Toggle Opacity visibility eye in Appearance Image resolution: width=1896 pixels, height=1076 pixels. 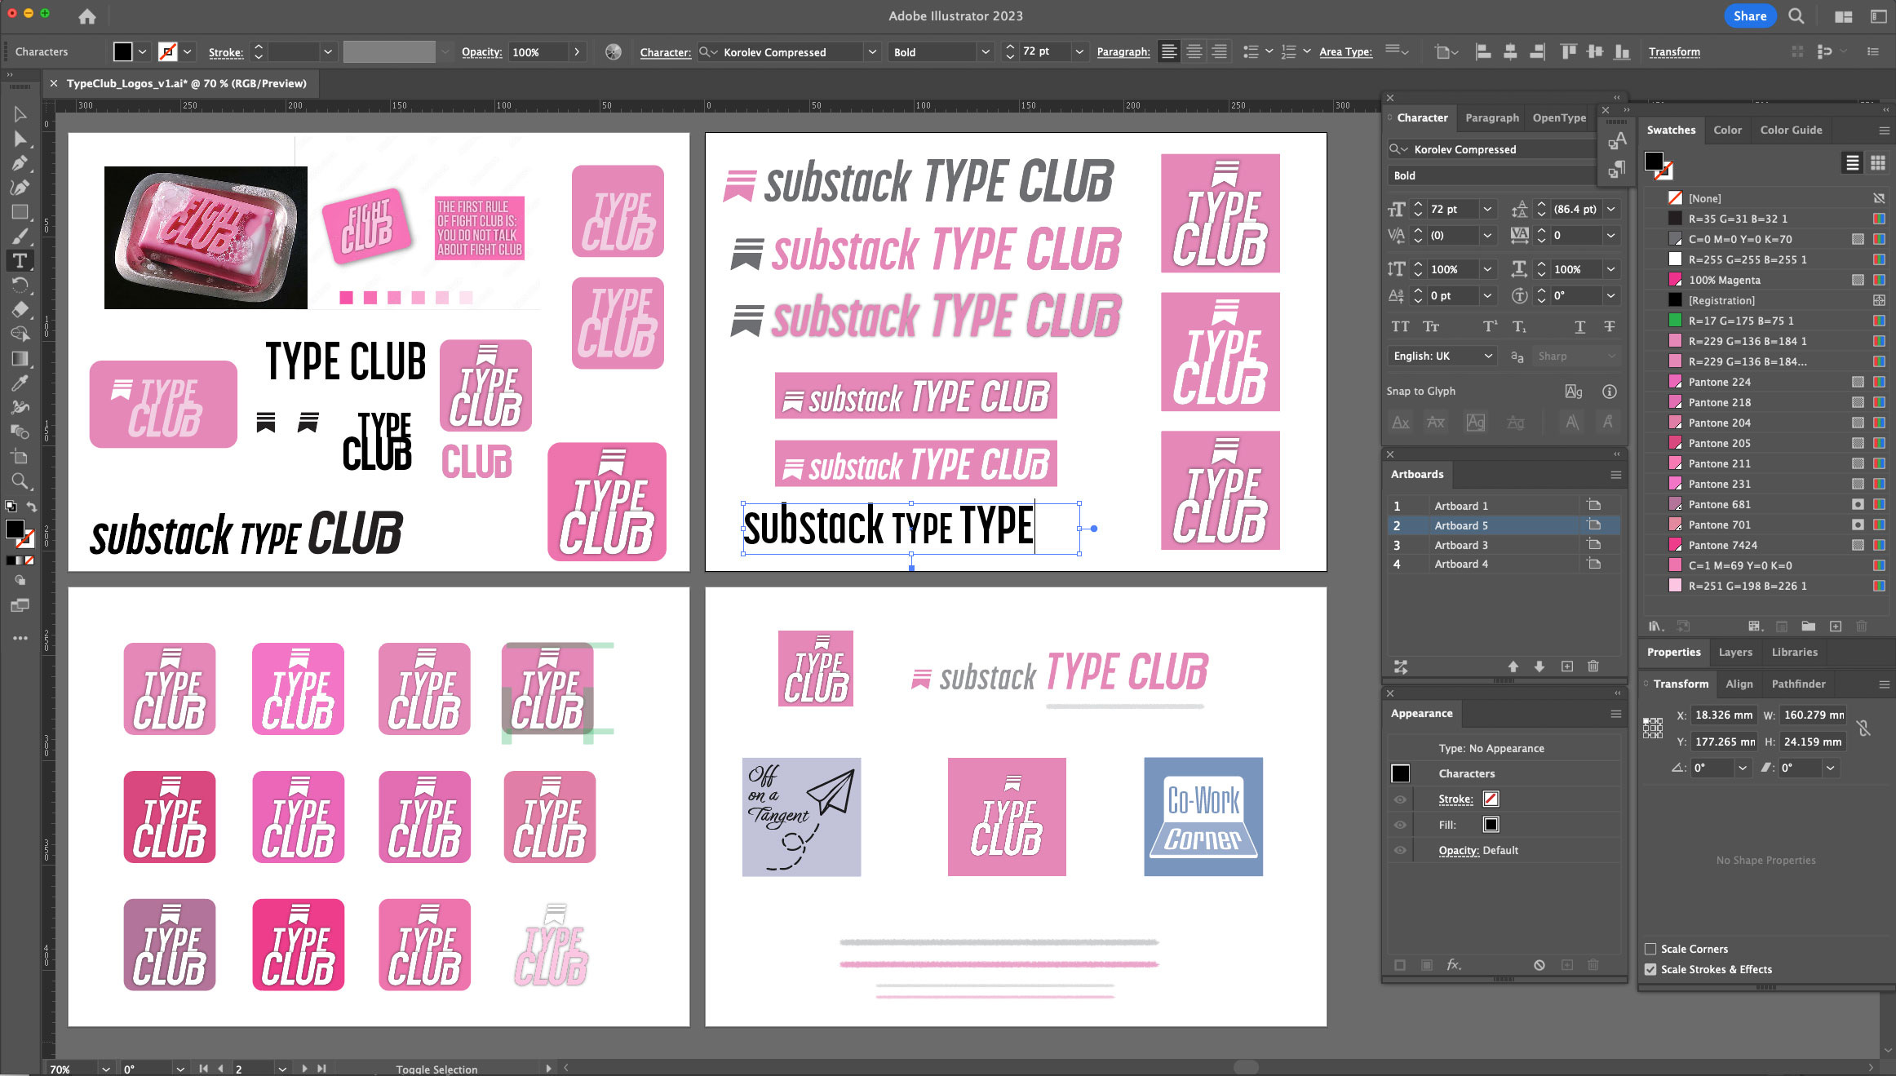click(1400, 850)
